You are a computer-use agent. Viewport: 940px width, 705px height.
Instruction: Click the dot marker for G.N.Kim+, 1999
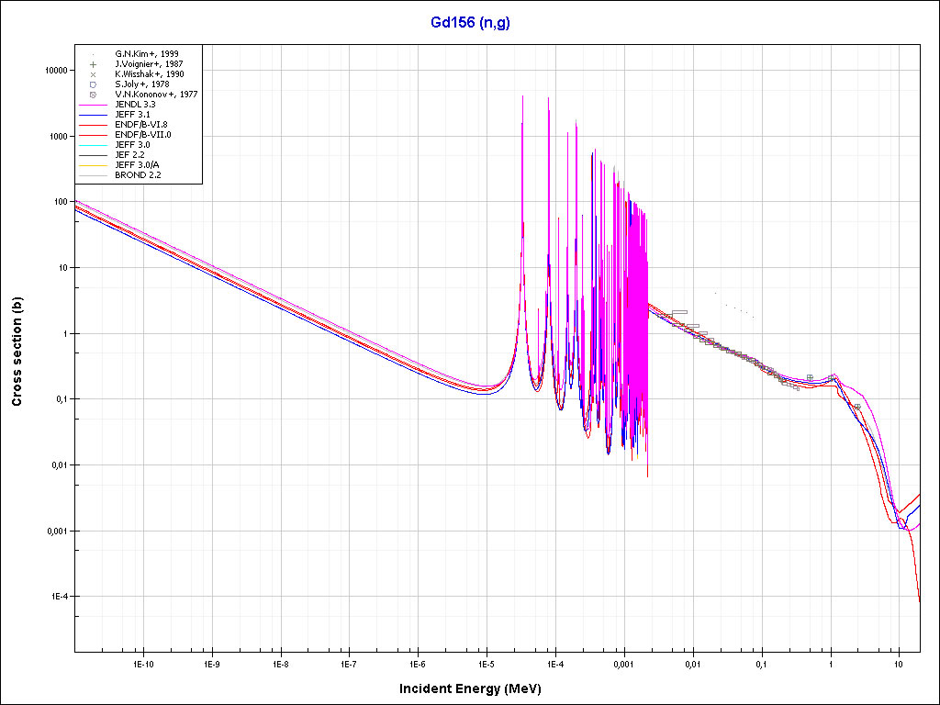(94, 54)
